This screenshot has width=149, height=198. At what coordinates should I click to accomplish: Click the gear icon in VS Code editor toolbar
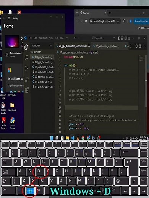pos(136,46)
